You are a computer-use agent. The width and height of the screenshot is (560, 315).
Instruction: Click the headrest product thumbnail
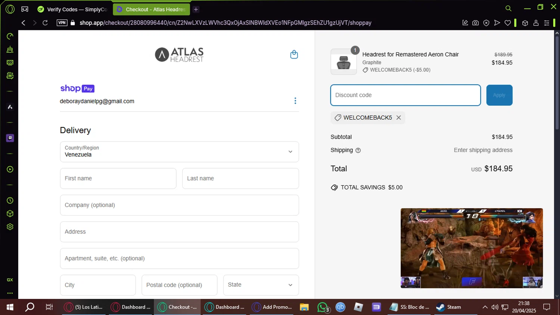point(343,62)
